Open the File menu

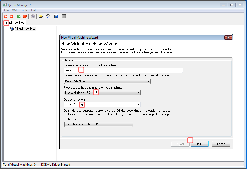6,10
